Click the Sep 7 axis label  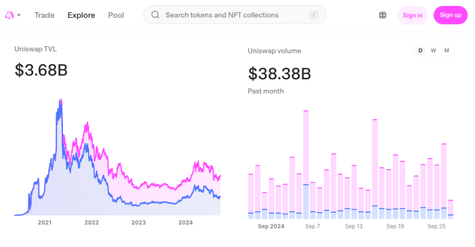(312, 226)
